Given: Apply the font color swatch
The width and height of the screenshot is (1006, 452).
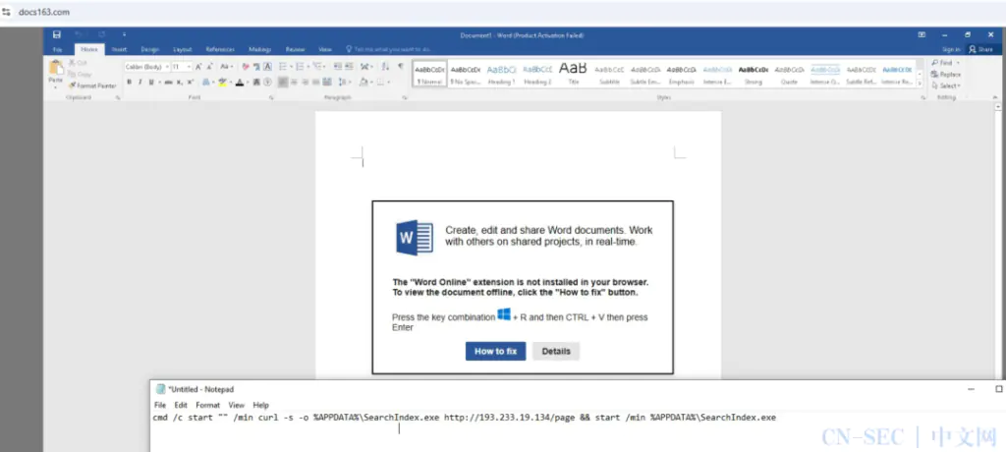Looking at the screenshot, I should [242, 83].
